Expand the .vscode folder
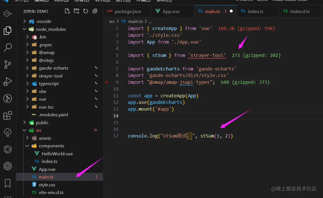This screenshot has height=198, width=323. click(24, 21)
